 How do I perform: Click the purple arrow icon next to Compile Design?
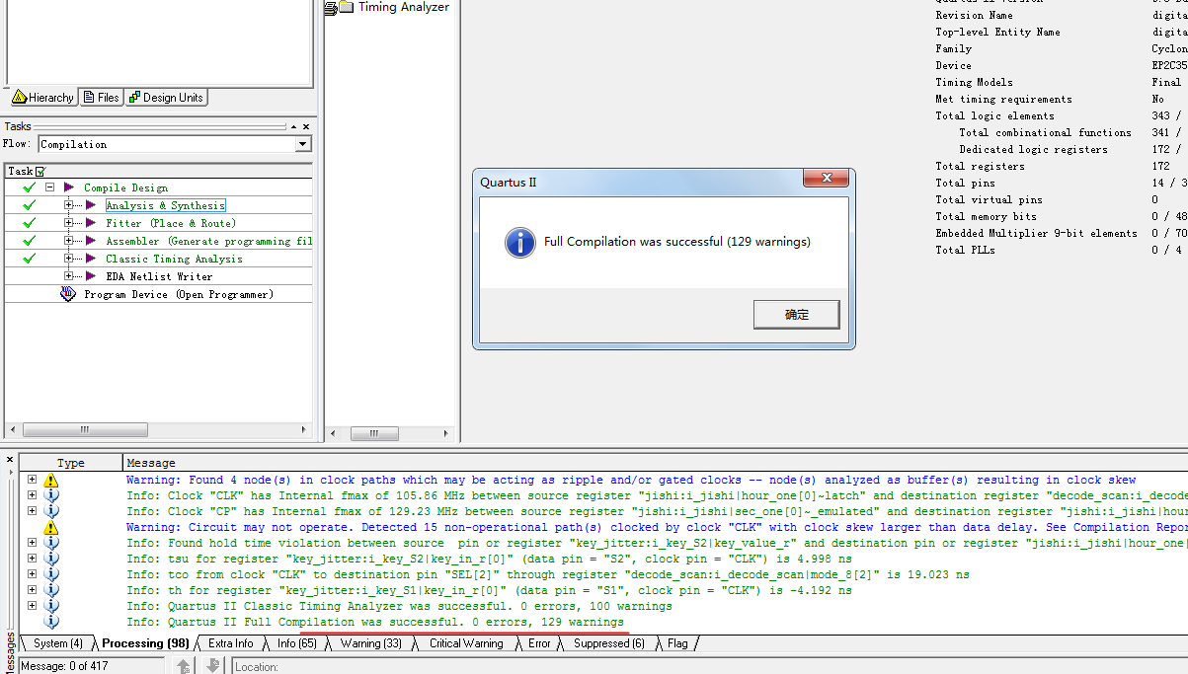[69, 187]
